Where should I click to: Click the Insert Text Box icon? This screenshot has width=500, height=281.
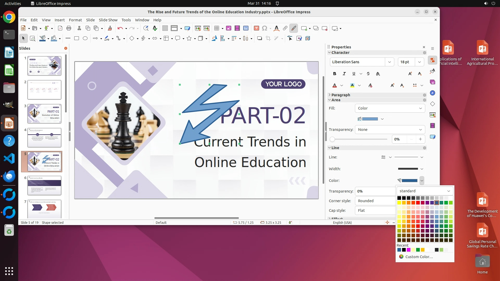(256, 28)
